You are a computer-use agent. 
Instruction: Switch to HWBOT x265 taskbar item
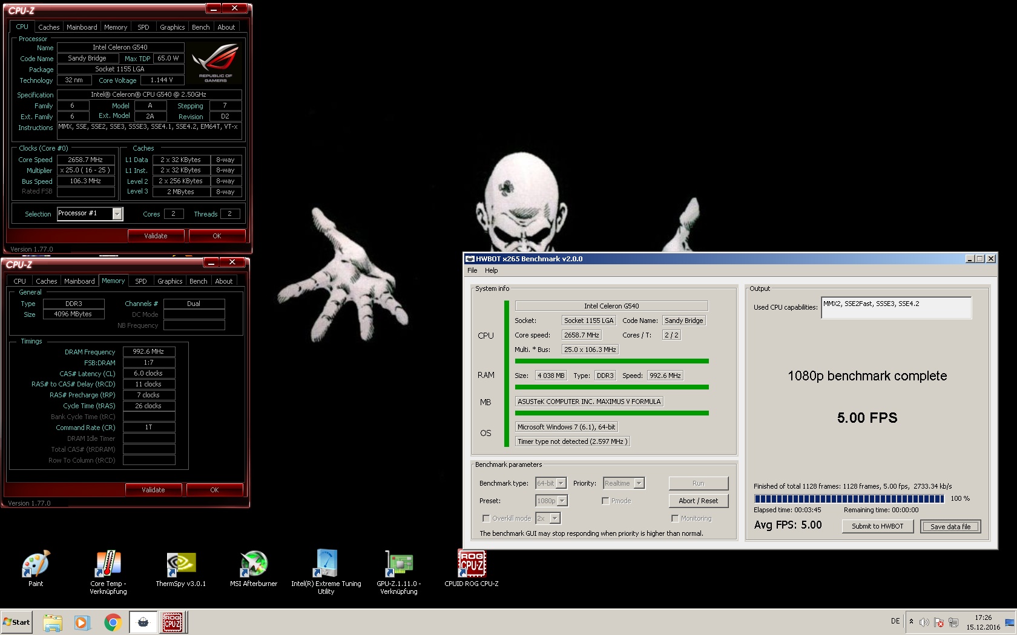pos(143,622)
